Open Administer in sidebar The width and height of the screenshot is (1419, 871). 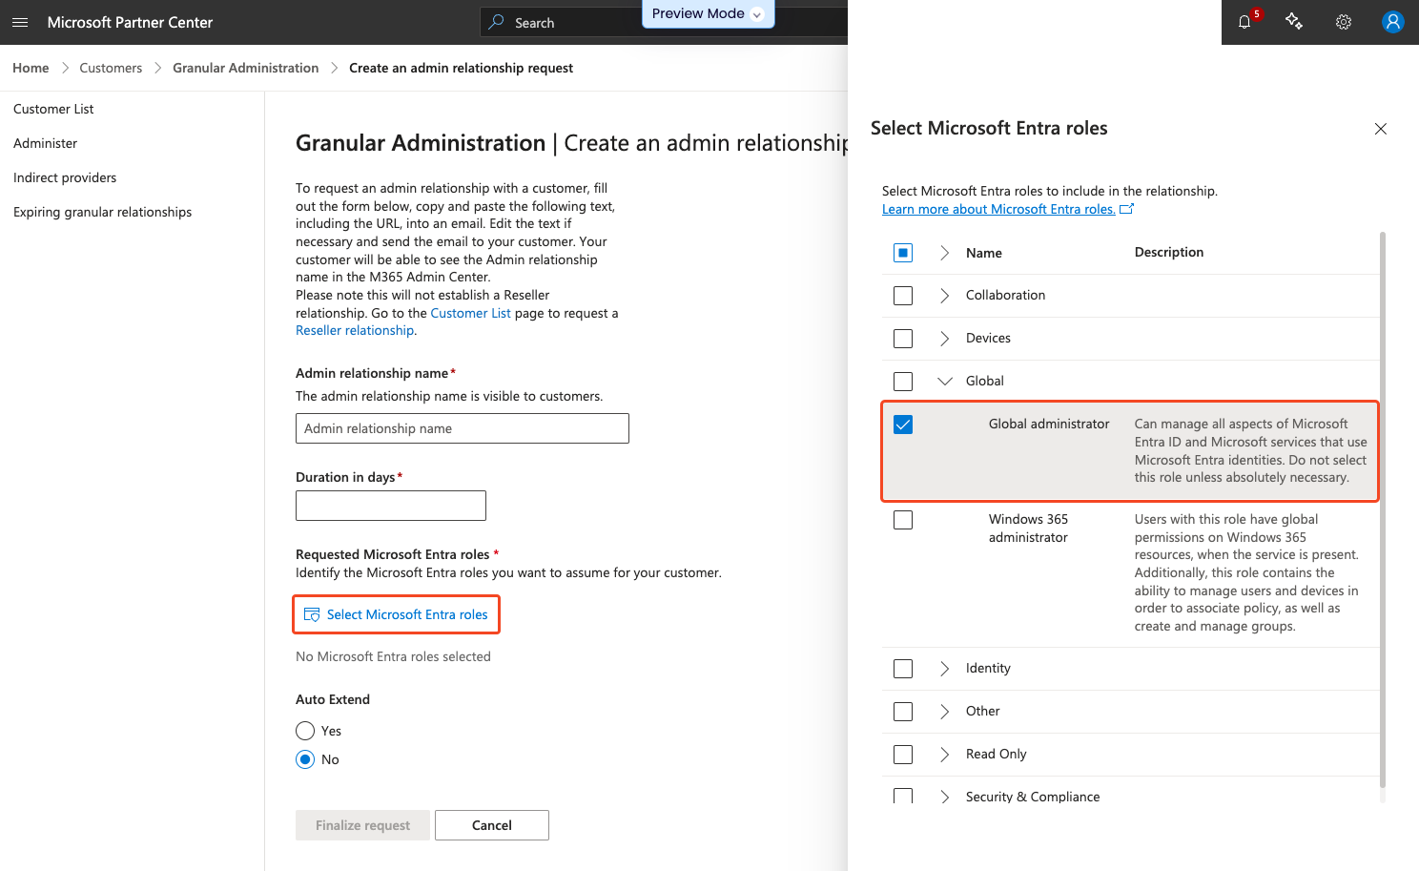(x=45, y=143)
